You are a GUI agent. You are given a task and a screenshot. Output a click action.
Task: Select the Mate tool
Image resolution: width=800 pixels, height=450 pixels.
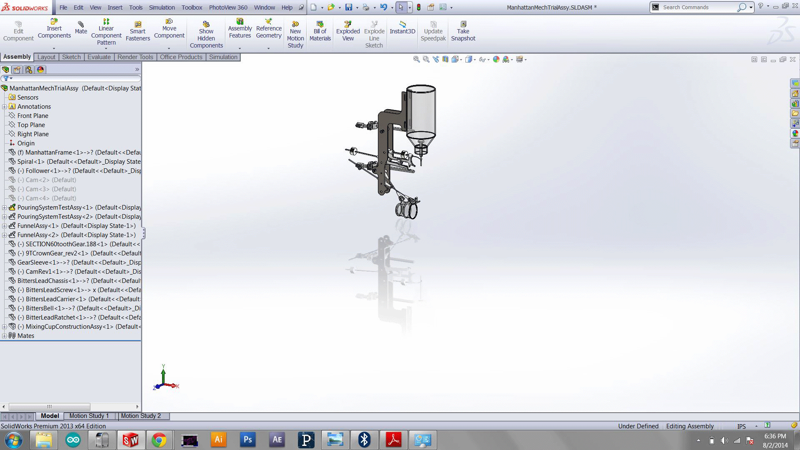[81, 28]
